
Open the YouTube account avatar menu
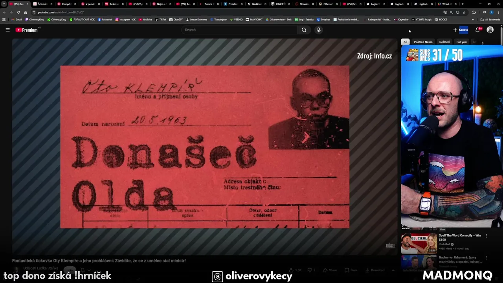490,30
